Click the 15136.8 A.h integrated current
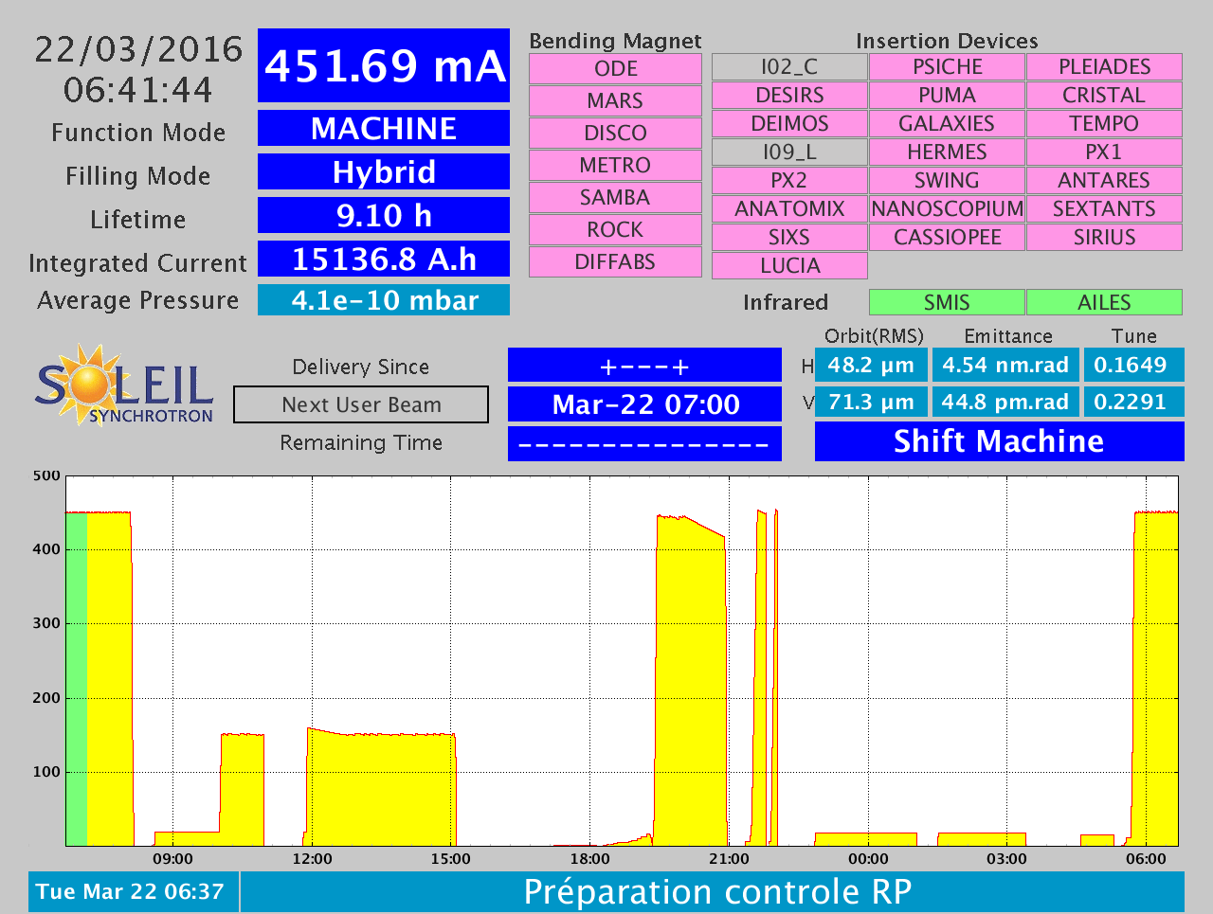This screenshot has height=914, width=1213. (384, 259)
